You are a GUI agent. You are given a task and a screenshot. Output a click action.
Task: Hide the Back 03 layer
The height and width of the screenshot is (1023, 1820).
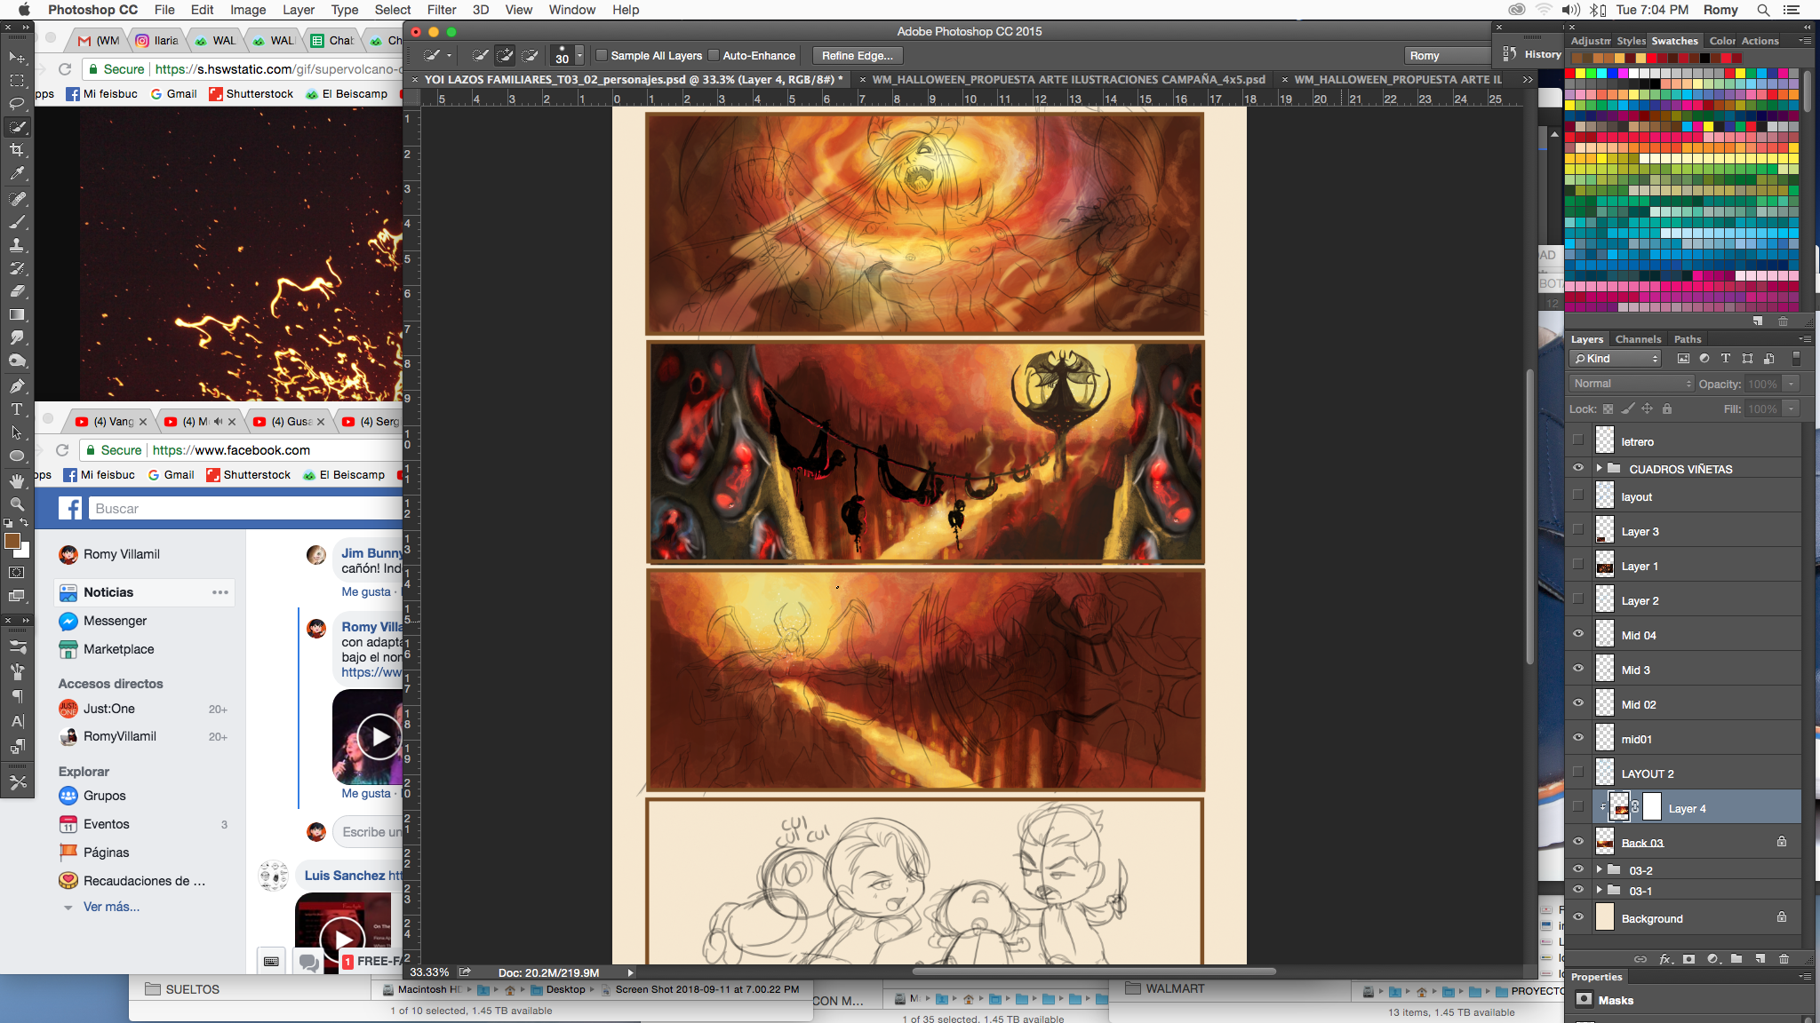click(1578, 842)
